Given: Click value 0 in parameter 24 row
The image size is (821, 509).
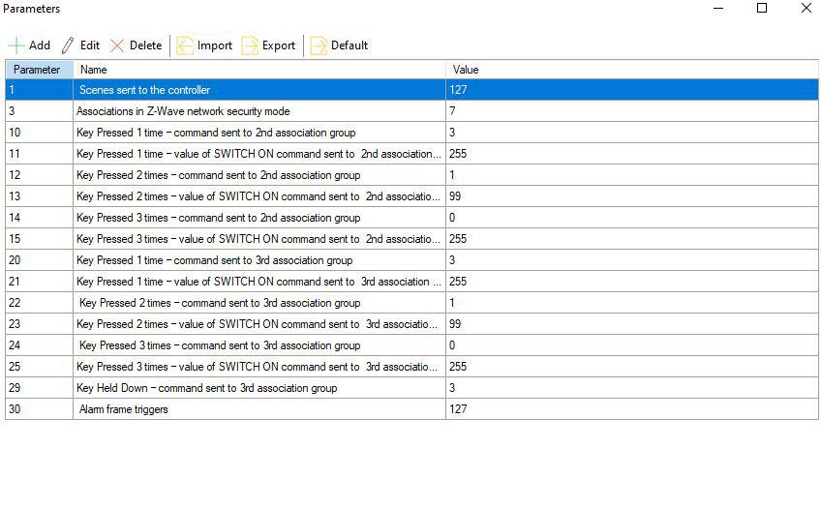Looking at the screenshot, I should 452,345.
